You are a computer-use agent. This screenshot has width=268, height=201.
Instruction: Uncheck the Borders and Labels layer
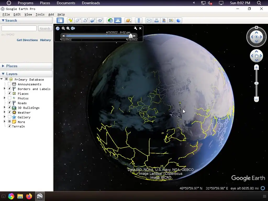[x=10, y=88]
